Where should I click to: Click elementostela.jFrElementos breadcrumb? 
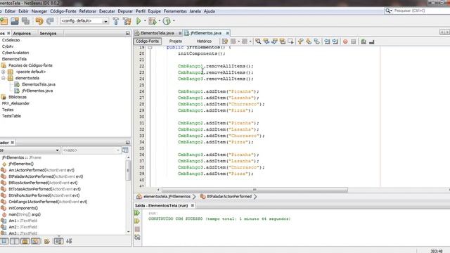click(x=167, y=197)
